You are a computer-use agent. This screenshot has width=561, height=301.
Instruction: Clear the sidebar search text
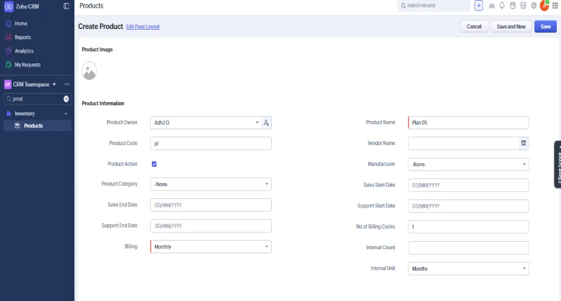coord(66,99)
